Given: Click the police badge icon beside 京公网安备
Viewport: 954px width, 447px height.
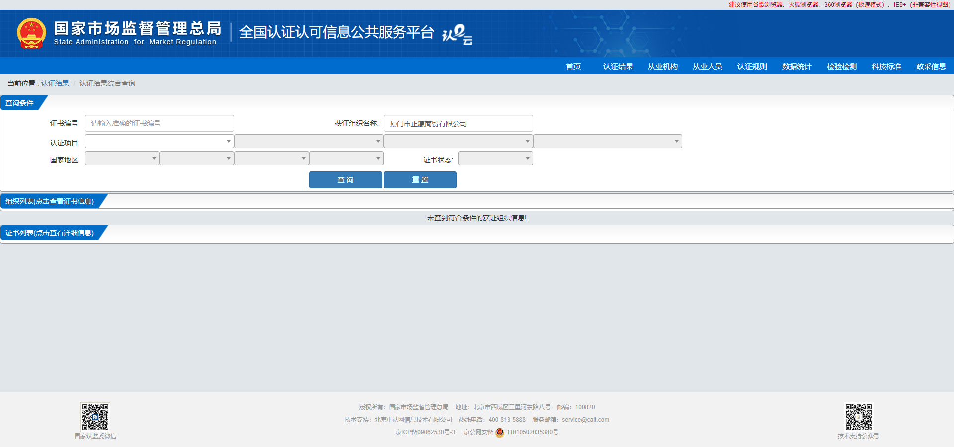Looking at the screenshot, I should point(500,432).
